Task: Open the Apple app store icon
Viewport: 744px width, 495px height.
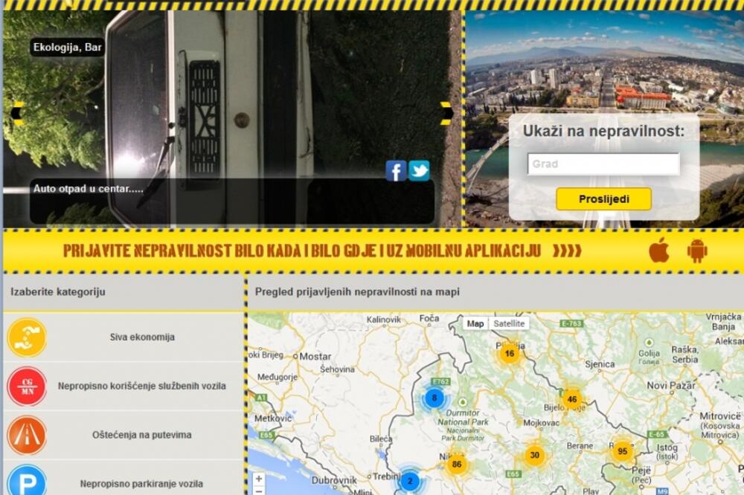Action: coord(658,252)
